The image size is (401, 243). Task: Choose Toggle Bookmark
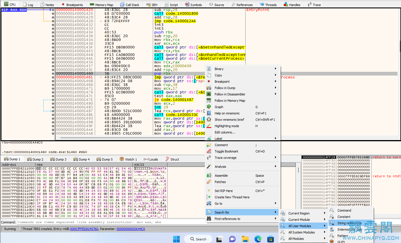pyautogui.click(x=243, y=151)
